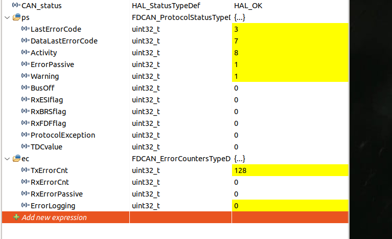Click the RxESIflag variable icon
This screenshot has width=392, height=239.
pyautogui.click(x=26, y=99)
